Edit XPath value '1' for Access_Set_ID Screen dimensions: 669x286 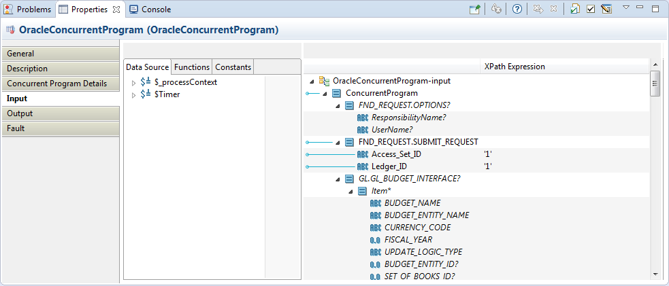(489, 154)
